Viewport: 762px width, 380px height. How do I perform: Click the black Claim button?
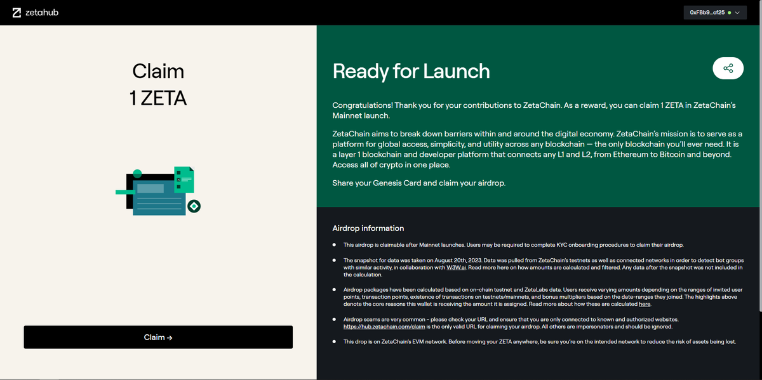(158, 337)
